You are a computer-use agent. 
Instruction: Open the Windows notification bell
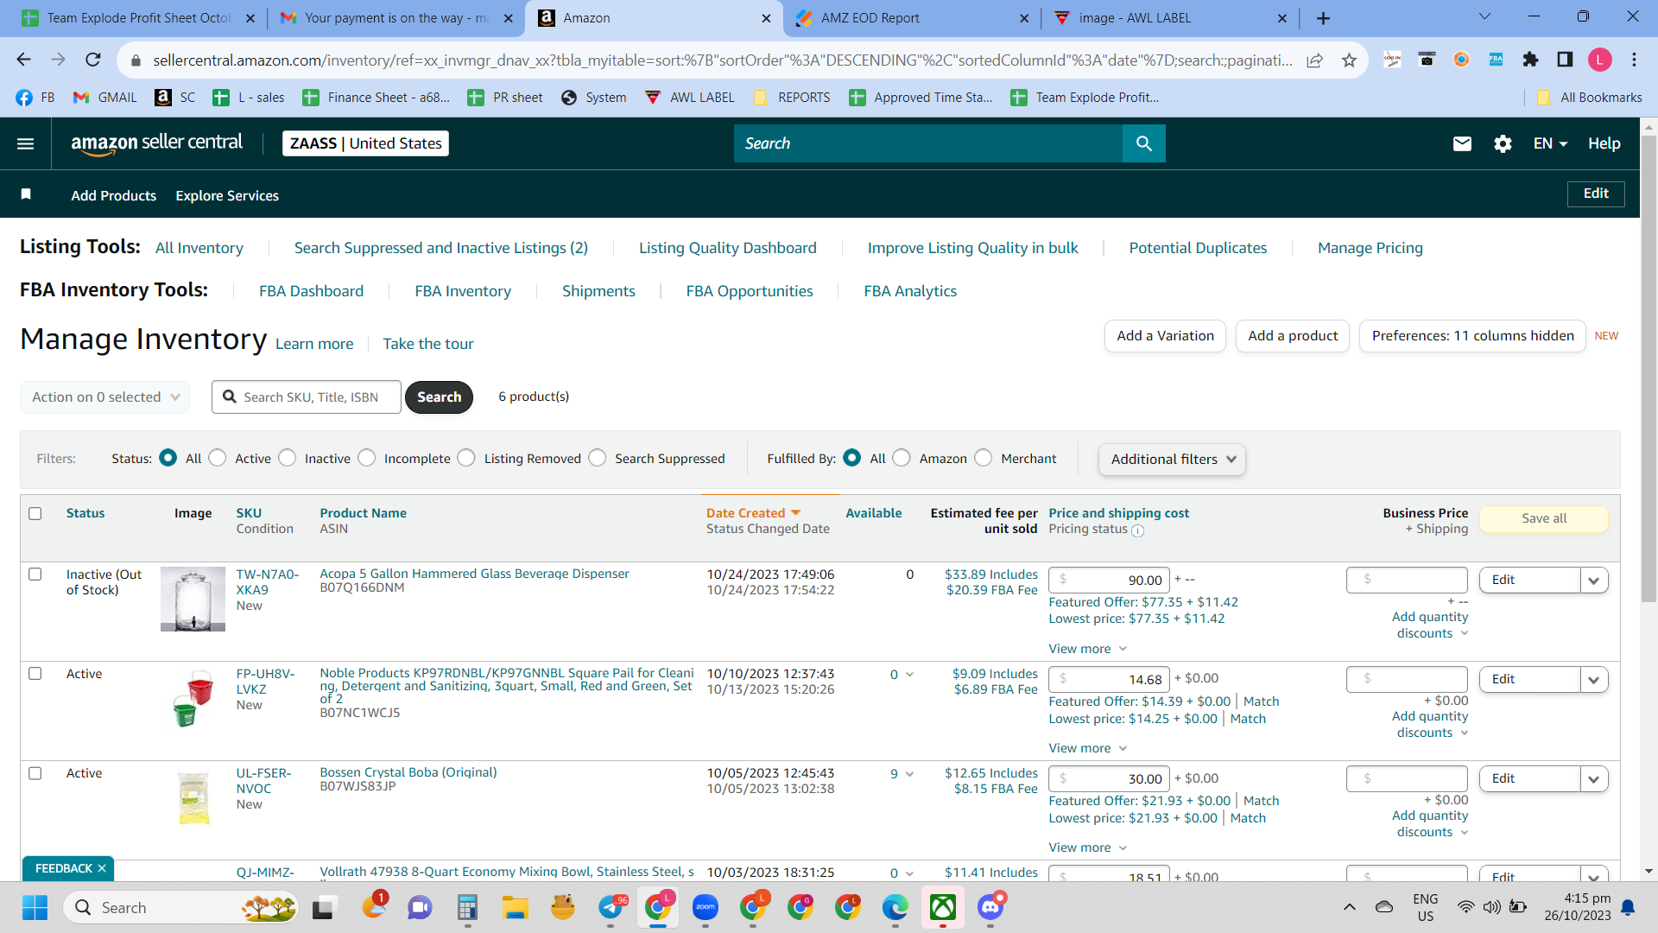1628,907
